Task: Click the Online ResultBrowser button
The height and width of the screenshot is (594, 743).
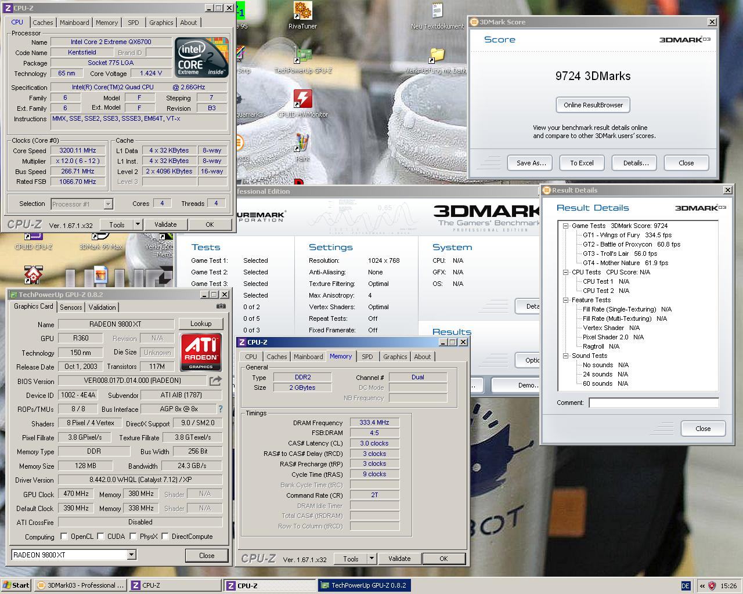Action: pos(593,105)
